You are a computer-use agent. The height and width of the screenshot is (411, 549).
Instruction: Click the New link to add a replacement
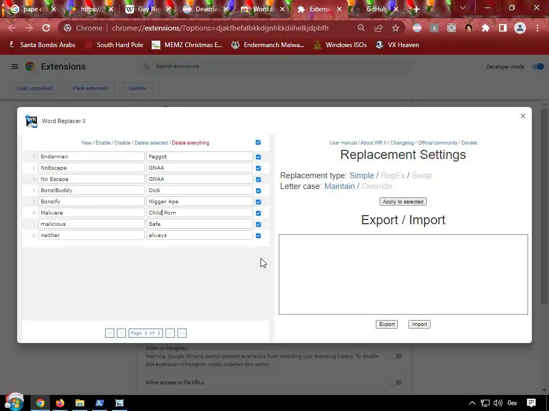pyautogui.click(x=86, y=142)
